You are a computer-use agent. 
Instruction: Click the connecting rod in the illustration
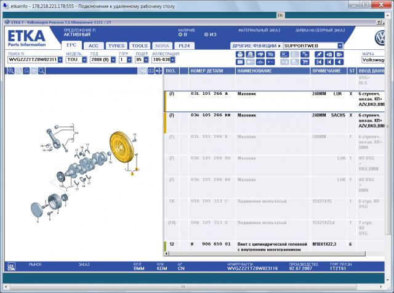pyautogui.click(x=54, y=138)
